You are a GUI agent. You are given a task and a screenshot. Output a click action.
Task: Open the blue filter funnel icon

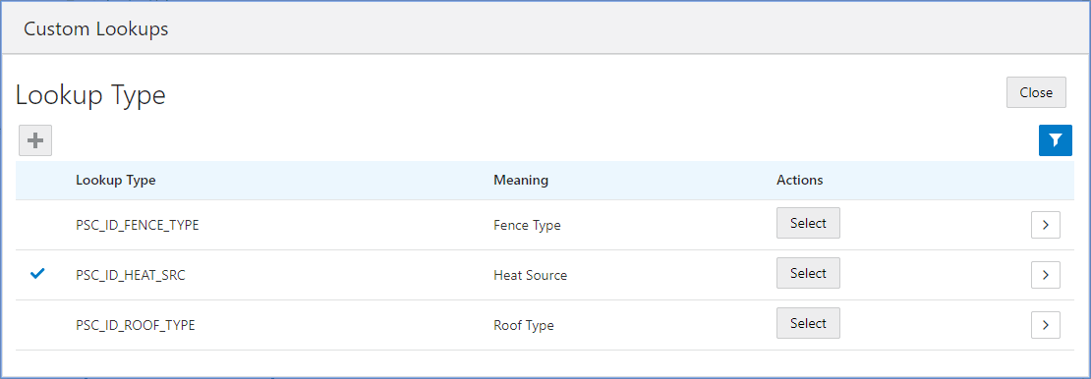[x=1056, y=140]
